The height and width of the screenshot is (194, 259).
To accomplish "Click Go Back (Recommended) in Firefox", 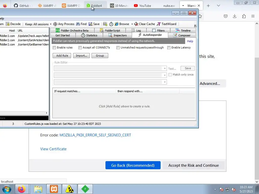I will click(133, 165).
